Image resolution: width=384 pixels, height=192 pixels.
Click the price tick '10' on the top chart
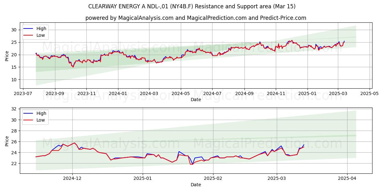(x=14, y=80)
